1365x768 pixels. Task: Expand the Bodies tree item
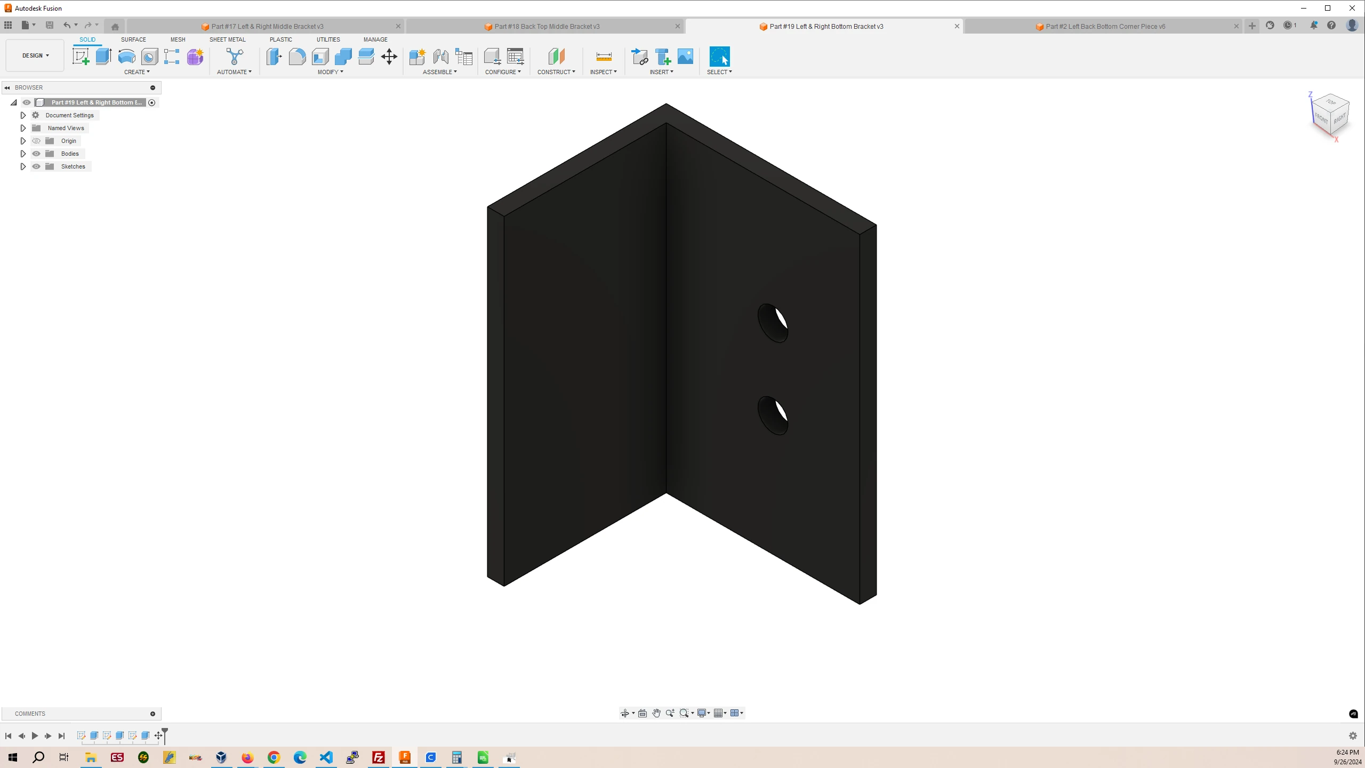[x=22, y=153]
